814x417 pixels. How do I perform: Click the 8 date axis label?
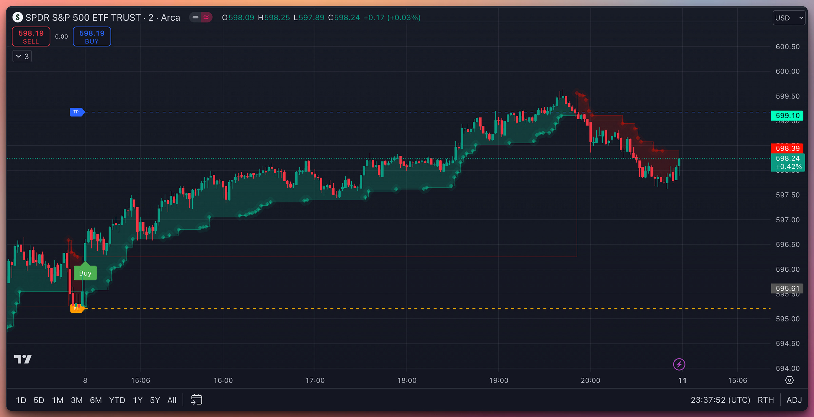pyautogui.click(x=85, y=380)
